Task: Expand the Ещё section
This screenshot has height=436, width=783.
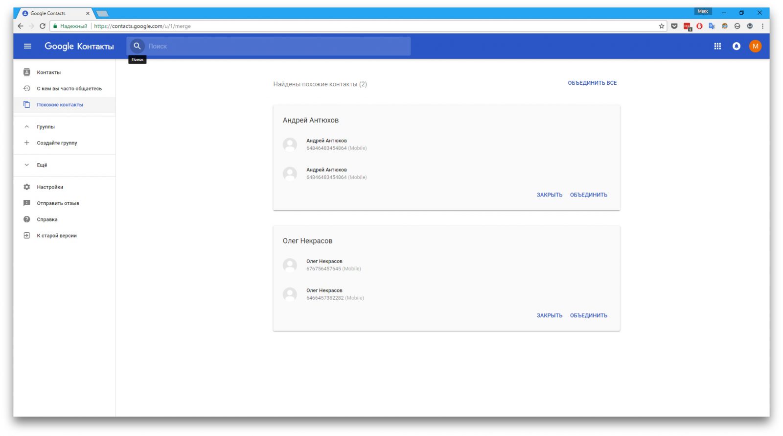Action: click(x=27, y=165)
